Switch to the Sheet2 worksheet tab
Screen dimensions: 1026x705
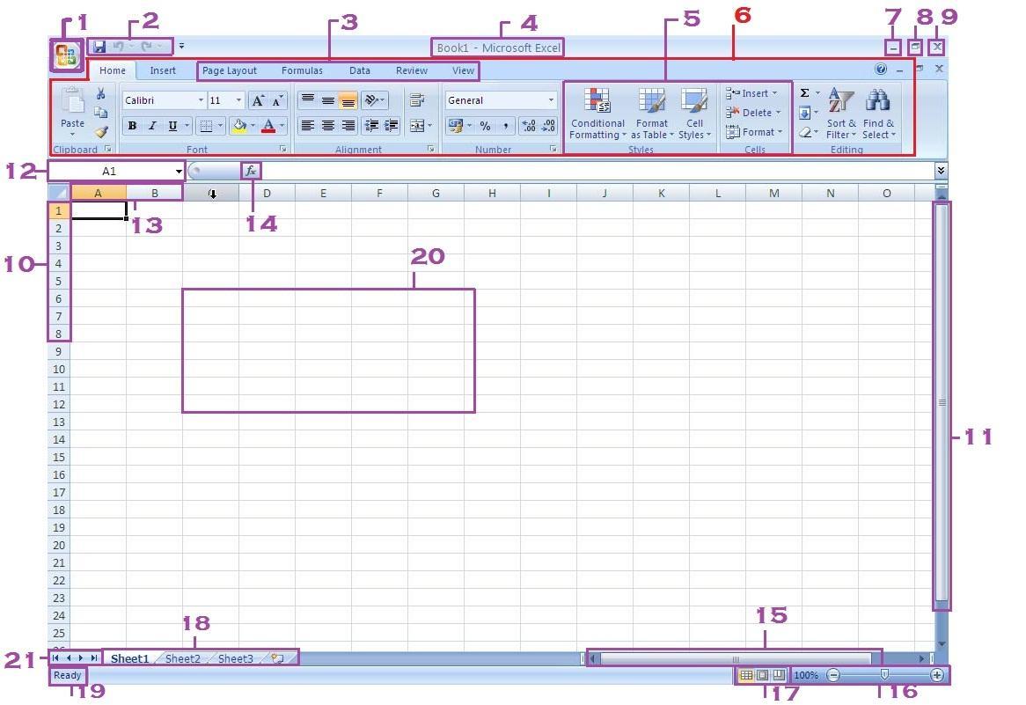[182, 658]
